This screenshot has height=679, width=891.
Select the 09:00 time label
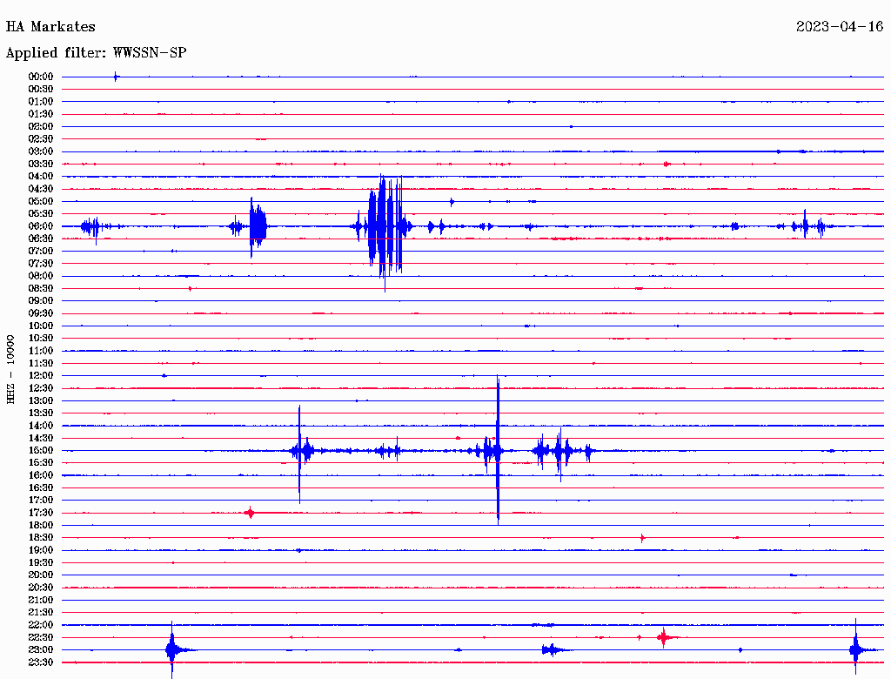tap(41, 301)
